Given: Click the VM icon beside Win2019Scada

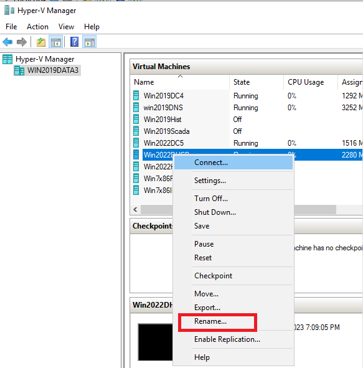Looking at the screenshot, I should tap(136, 131).
